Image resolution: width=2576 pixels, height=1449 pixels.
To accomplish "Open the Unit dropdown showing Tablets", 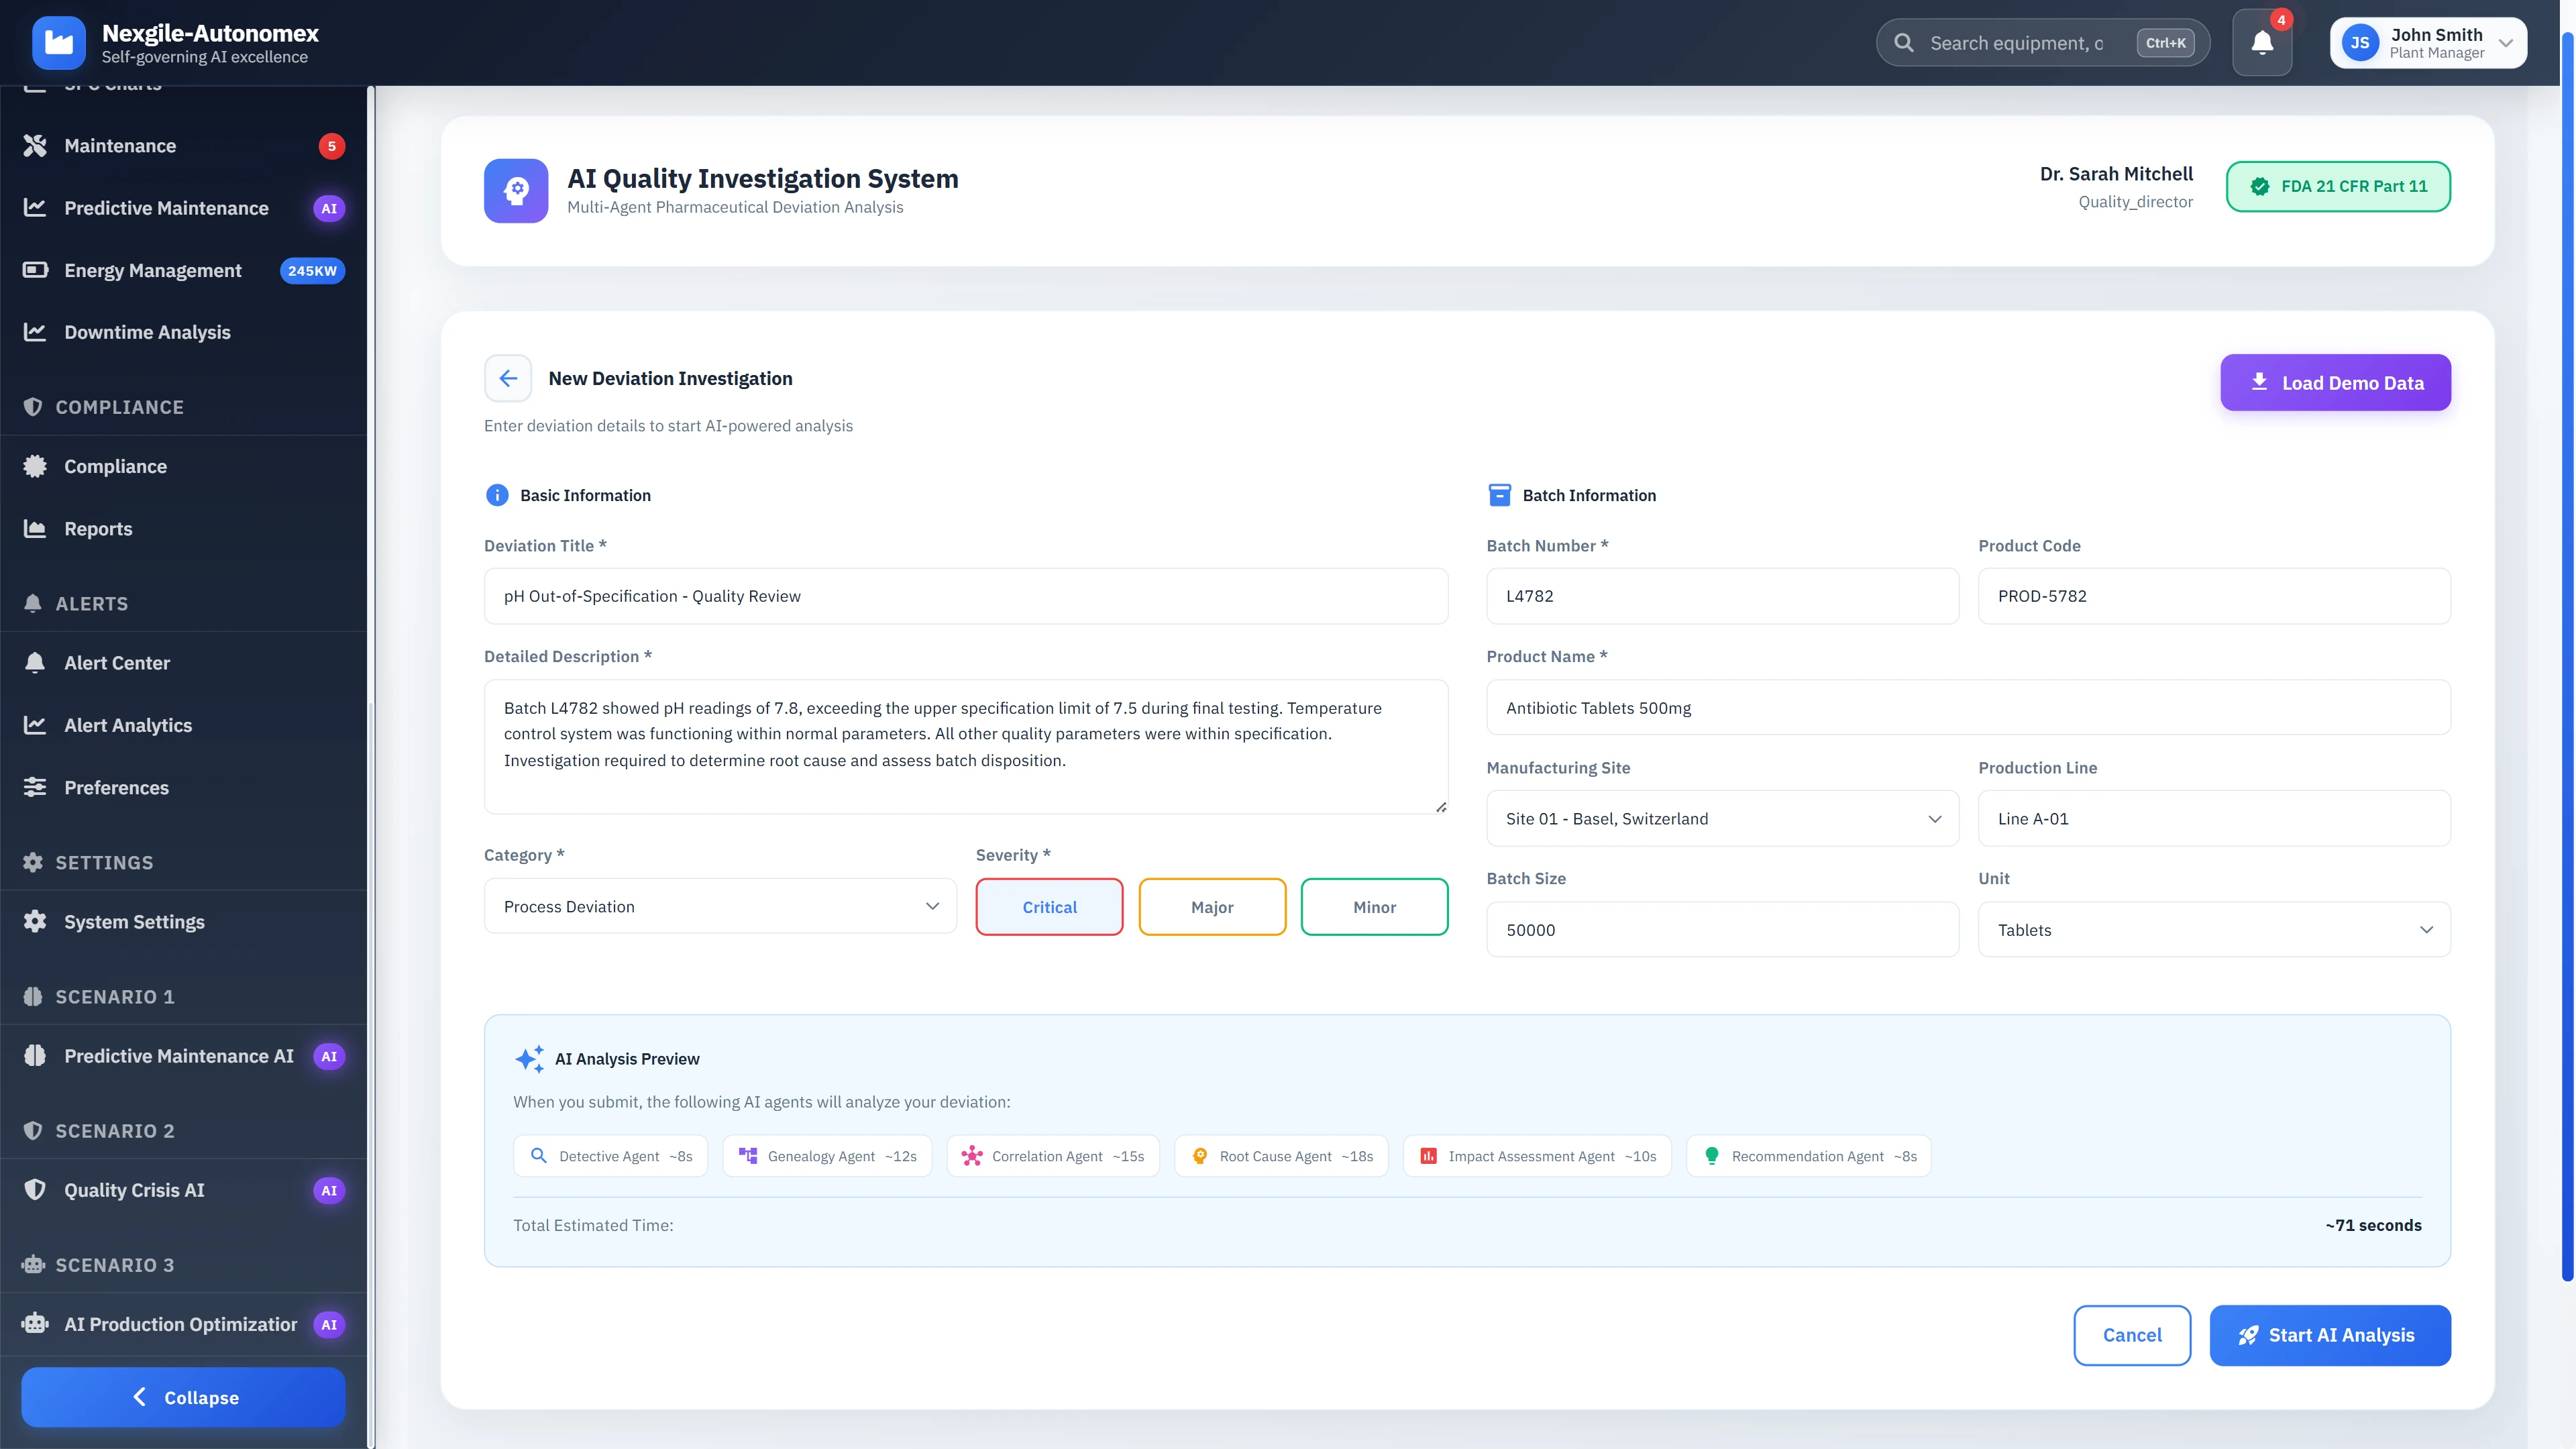I will click(x=2213, y=929).
